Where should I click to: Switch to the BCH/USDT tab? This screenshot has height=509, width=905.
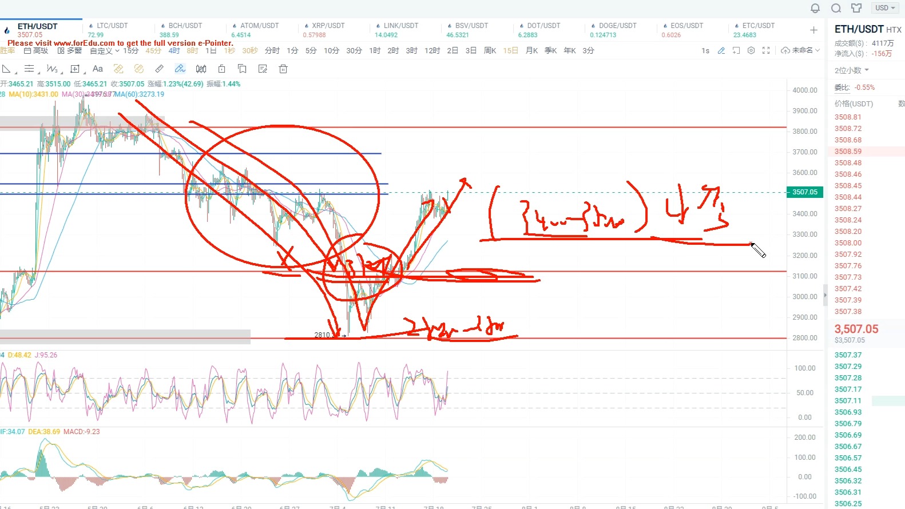point(185,26)
